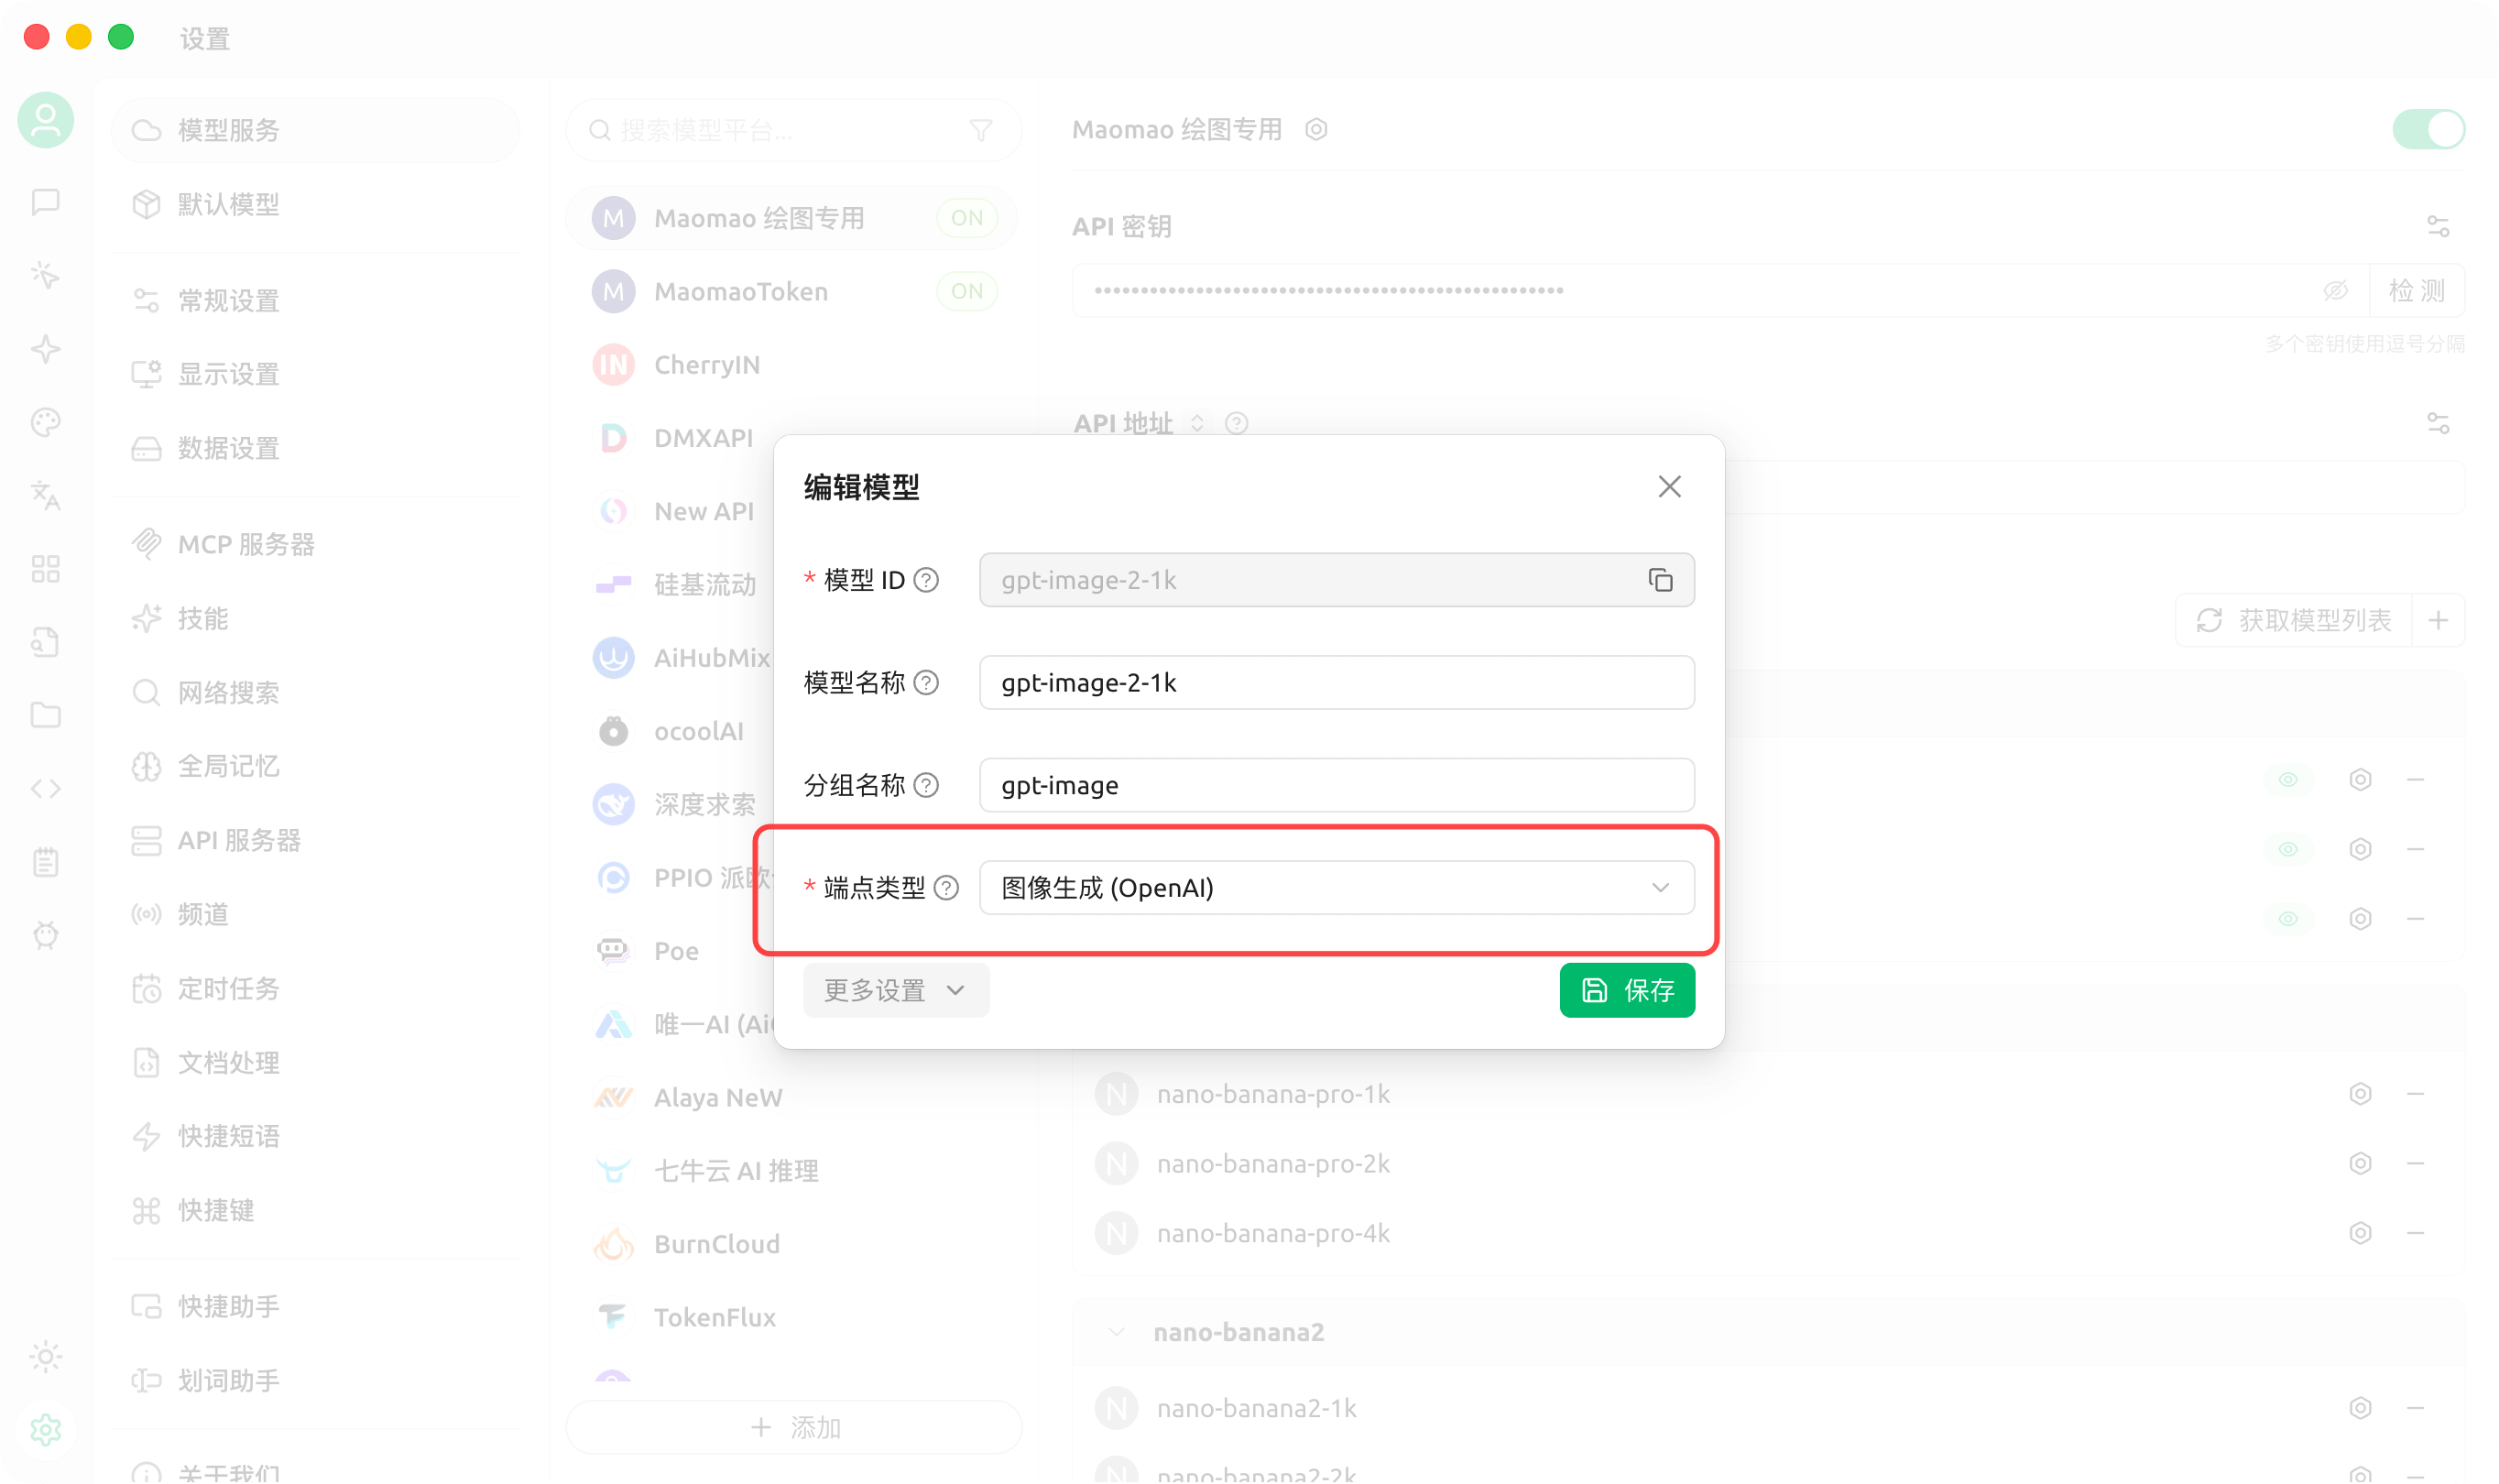Viewport: 2499px width, 1484px height.
Task: Open the MCP 服务器 settings section
Action: [x=315, y=544]
